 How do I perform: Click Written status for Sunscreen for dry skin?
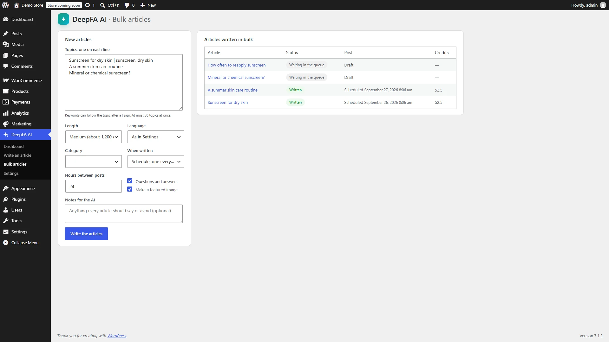pos(295,102)
